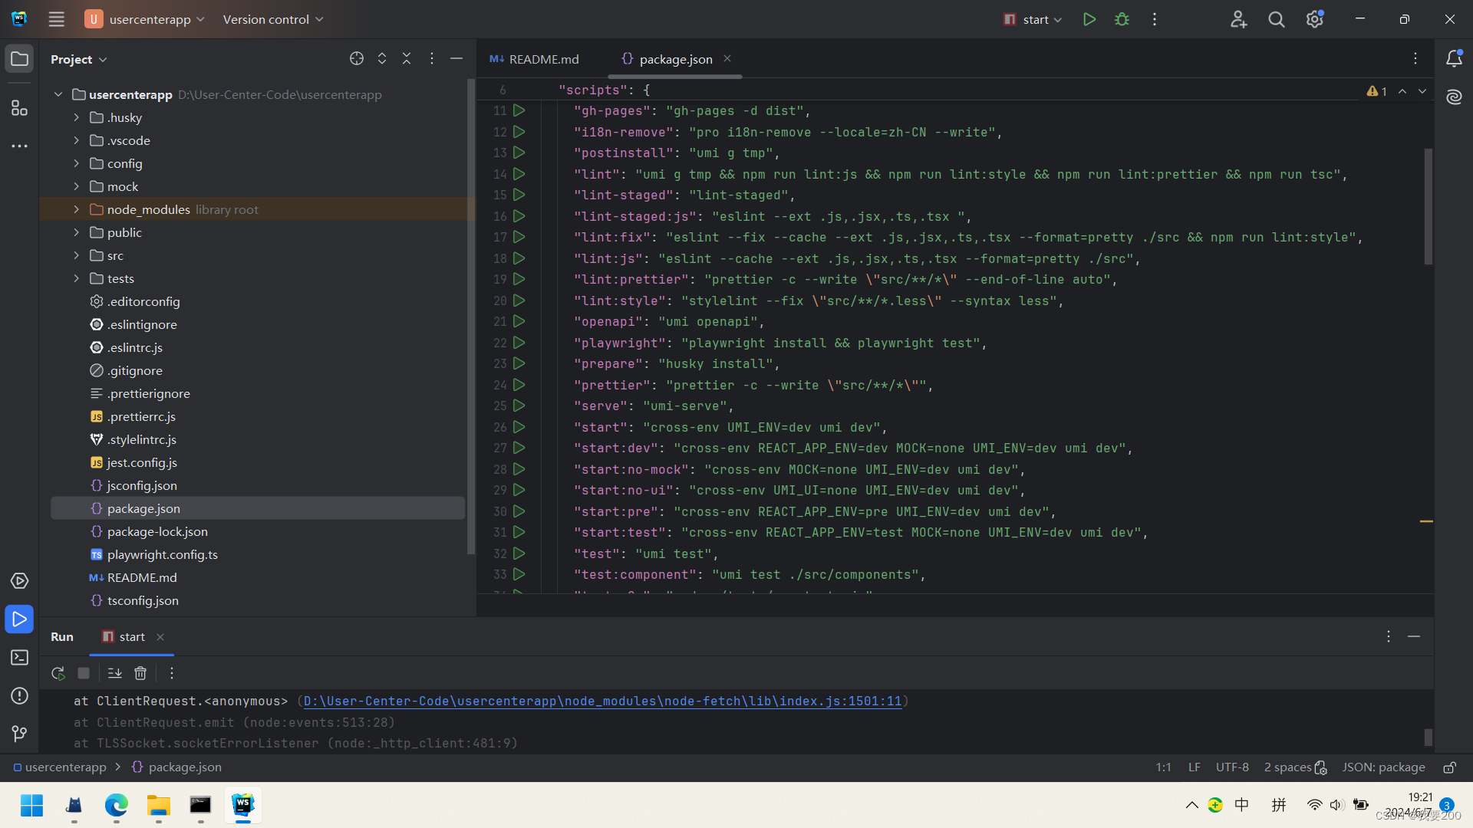Open the Problems tool window
1473x828 pixels.
[x=19, y=696]
